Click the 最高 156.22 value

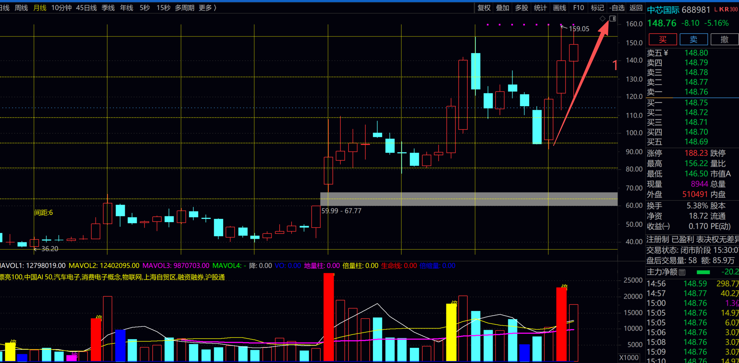[x=696, y=164]
